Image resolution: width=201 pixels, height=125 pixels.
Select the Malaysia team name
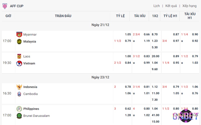click(30, 41)
